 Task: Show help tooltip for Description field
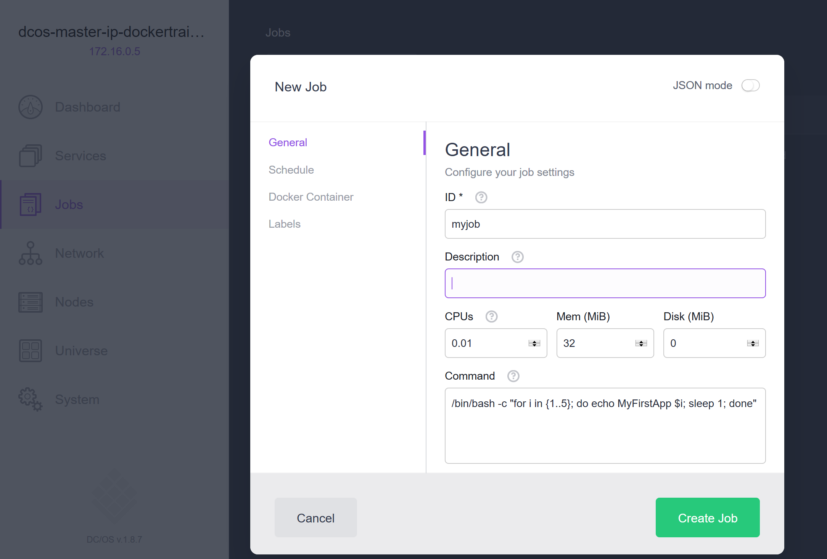pos(517,257)
